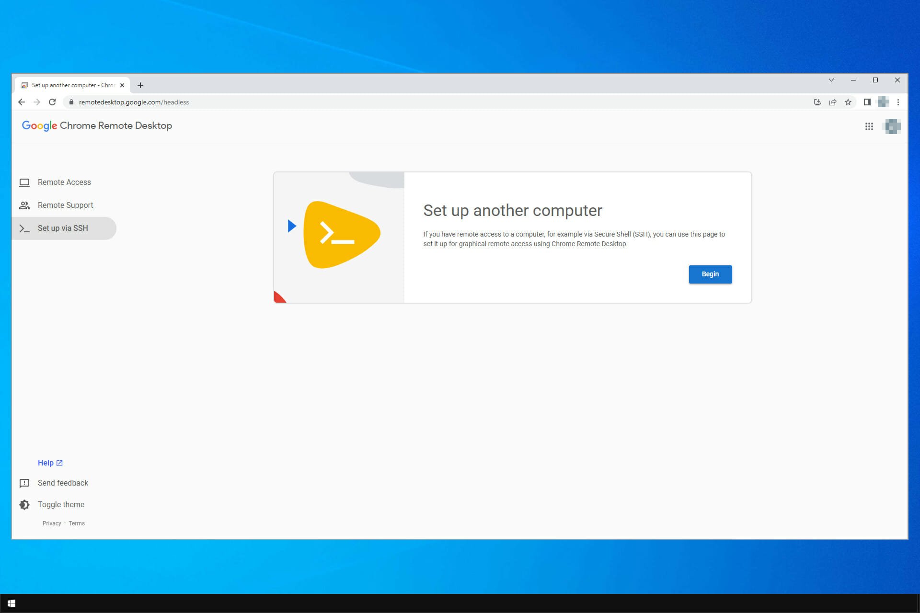Click Send feedback

[x=63, y=483]
